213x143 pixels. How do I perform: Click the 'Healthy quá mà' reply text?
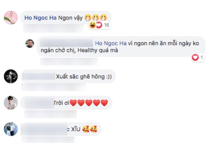[98, 50]
